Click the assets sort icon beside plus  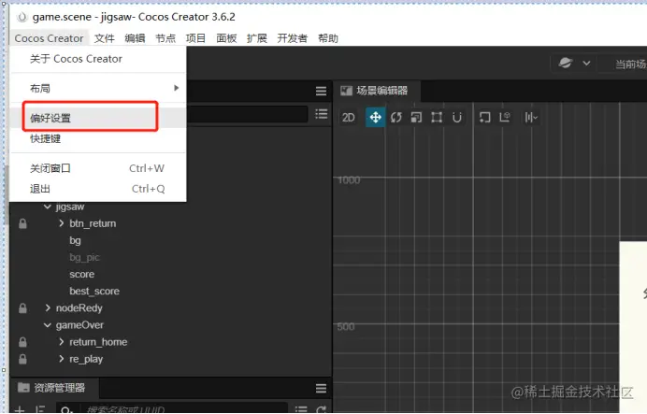pos(40,410)
